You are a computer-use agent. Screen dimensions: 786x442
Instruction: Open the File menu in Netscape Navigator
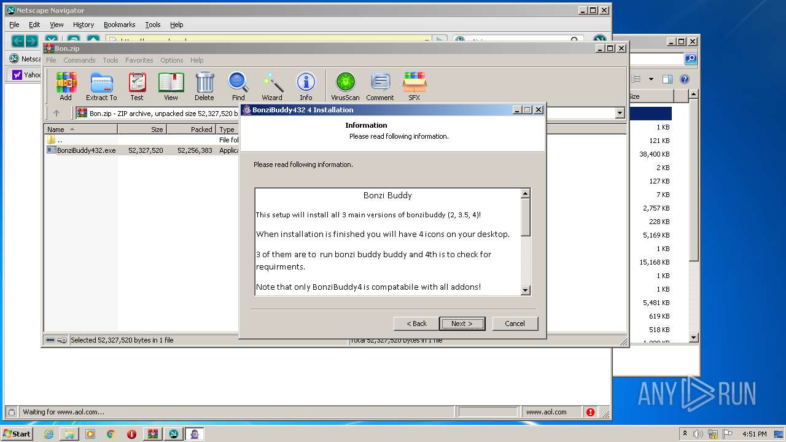[14, 25]
